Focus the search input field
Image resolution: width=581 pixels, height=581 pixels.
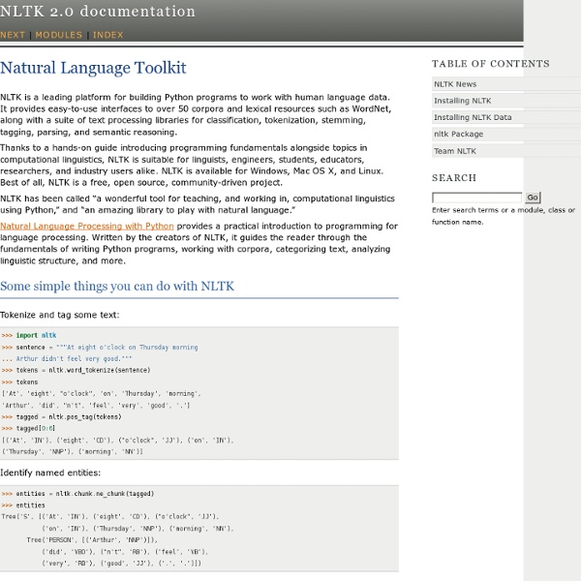(x=476, y=198)
